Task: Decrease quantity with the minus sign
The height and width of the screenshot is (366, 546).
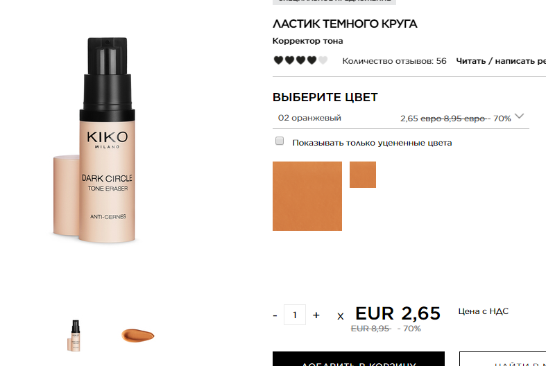Action: pyautogui.click(x=275, y=315)
